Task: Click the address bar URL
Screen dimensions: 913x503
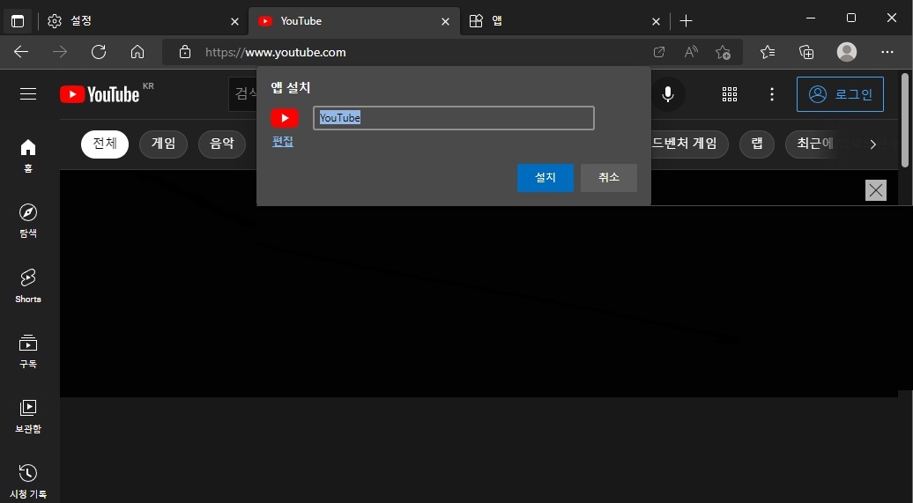Action: point(276,52)
